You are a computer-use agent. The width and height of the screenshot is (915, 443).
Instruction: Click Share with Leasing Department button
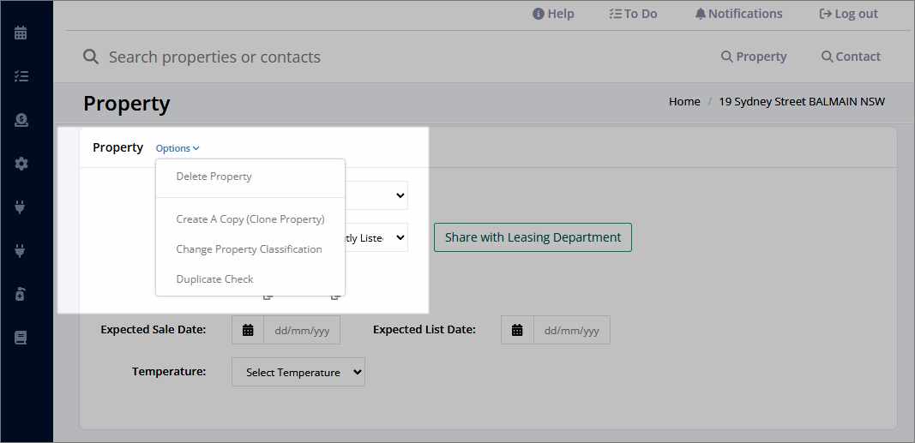click(533, 237)
